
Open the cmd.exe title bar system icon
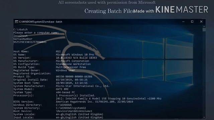tap(16, 22)
